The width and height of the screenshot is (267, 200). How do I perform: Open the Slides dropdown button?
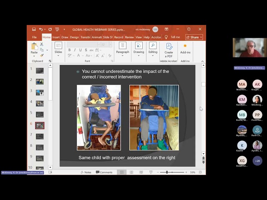point(58,49)
